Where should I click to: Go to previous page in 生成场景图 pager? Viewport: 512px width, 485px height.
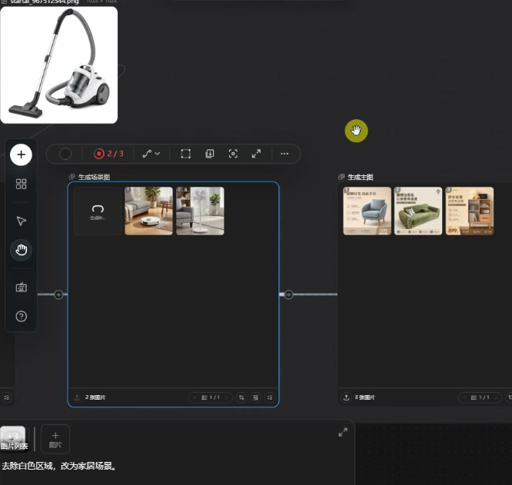[195, 397]
